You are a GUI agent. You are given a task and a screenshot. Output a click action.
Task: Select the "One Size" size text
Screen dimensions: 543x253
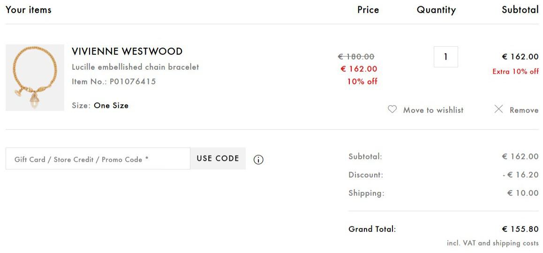point(111,105)
